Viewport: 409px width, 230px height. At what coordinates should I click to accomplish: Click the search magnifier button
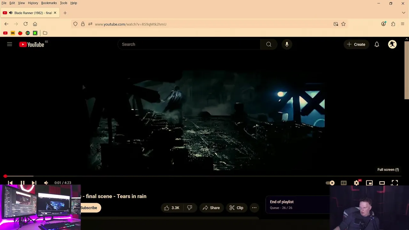[269, 44]
